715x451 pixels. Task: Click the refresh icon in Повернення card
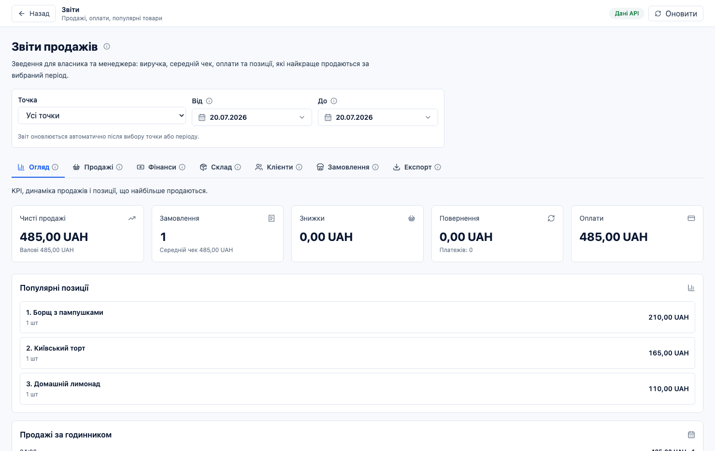551,218
